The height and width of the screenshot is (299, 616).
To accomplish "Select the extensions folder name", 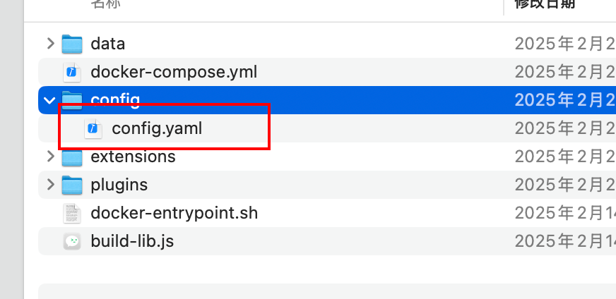I will click(133, 157).
